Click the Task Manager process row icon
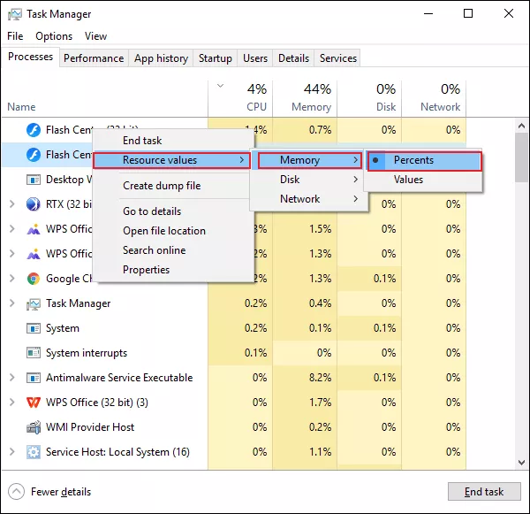This screenshot has height=514, width=530. click(x=34, y=303)
